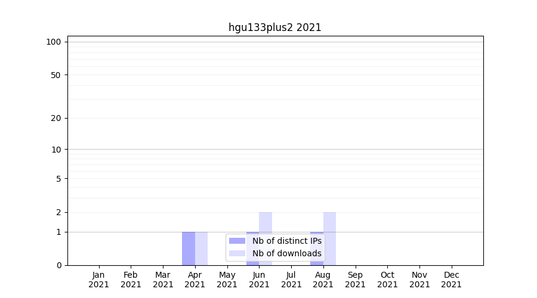Select the Jul 2021 x-axis label
Screen dimensions: 537x298
[291, 280]
